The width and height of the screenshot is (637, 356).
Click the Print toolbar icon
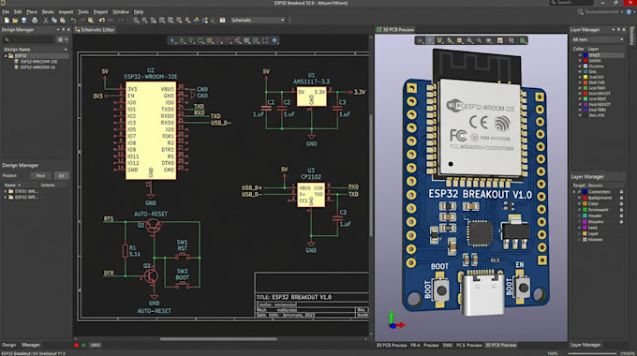click(x=35, y=20)
